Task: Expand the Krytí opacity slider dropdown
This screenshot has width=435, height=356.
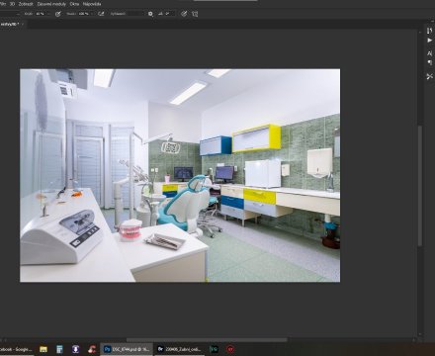Action: [48, 14]
